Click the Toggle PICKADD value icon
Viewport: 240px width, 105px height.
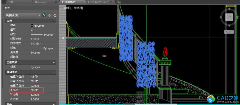click(44, 15)
